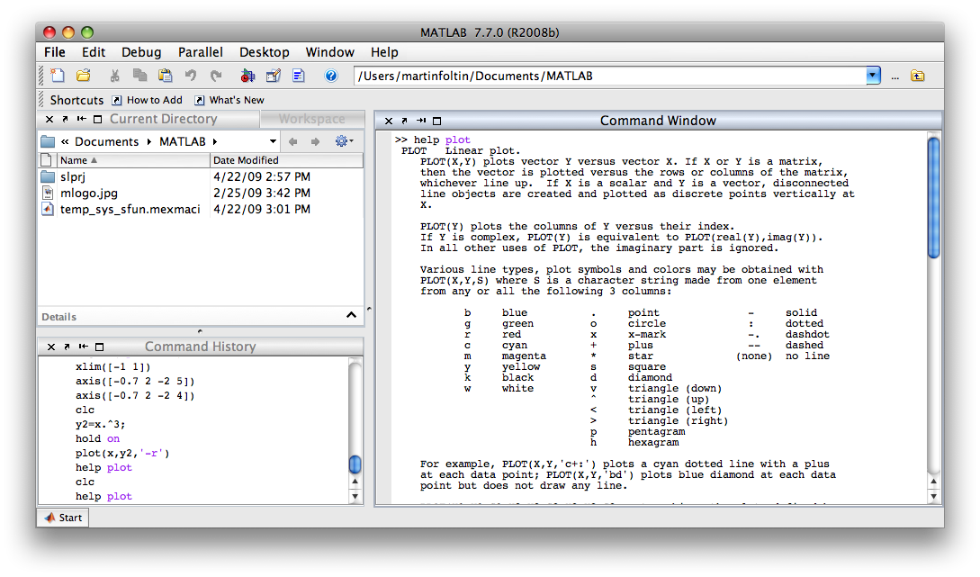Click the How to Add shortcut
Viewport: 980px width, 577px height.
148,100
